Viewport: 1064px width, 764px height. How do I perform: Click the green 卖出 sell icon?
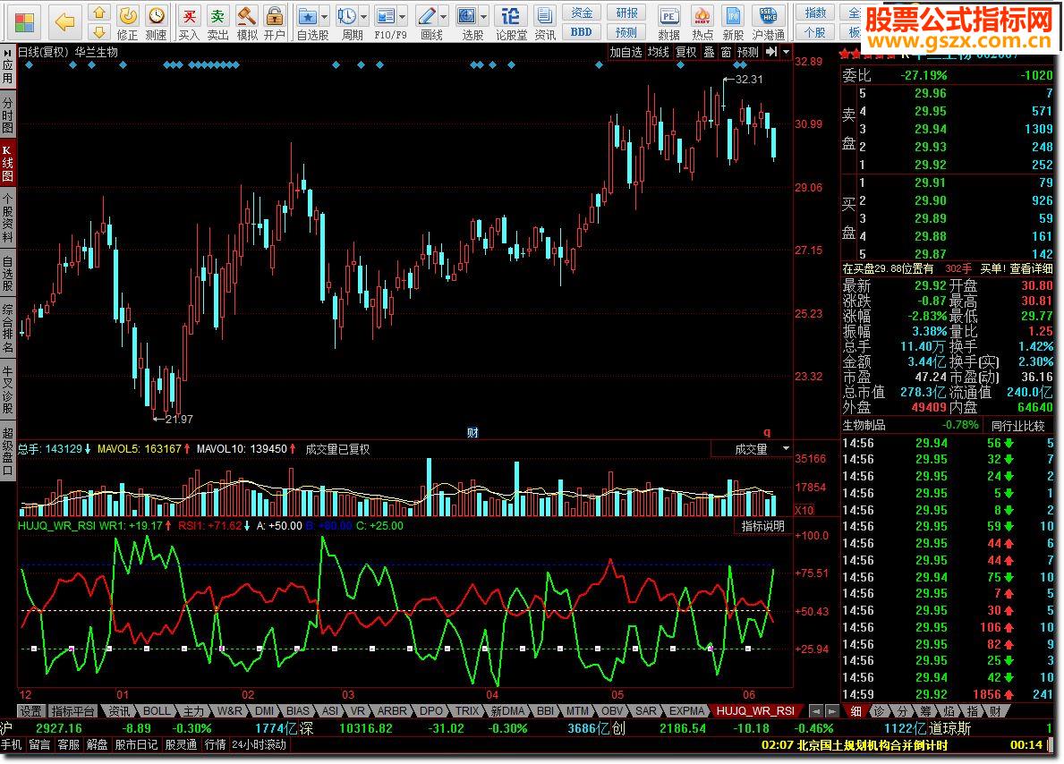click(217, 22)
